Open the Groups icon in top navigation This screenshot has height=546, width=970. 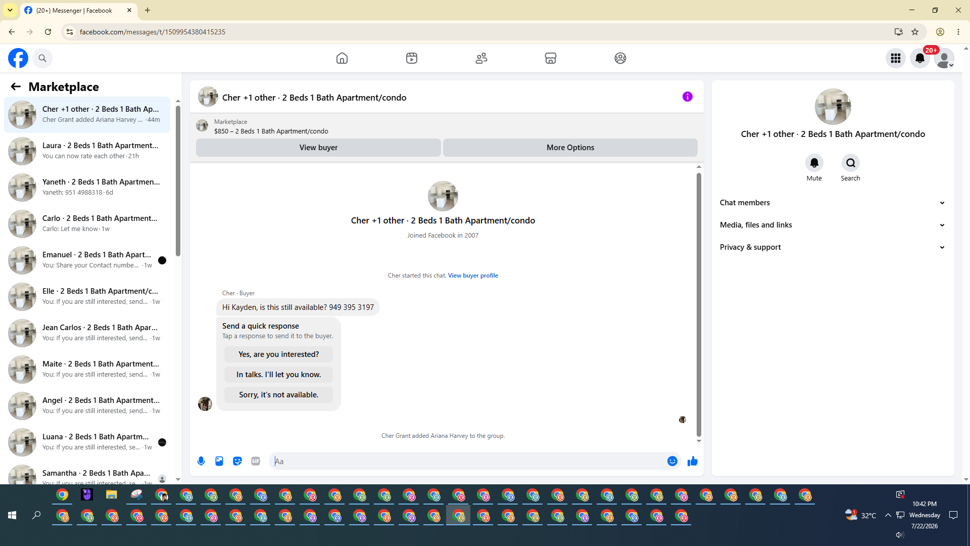coord(620,58)
